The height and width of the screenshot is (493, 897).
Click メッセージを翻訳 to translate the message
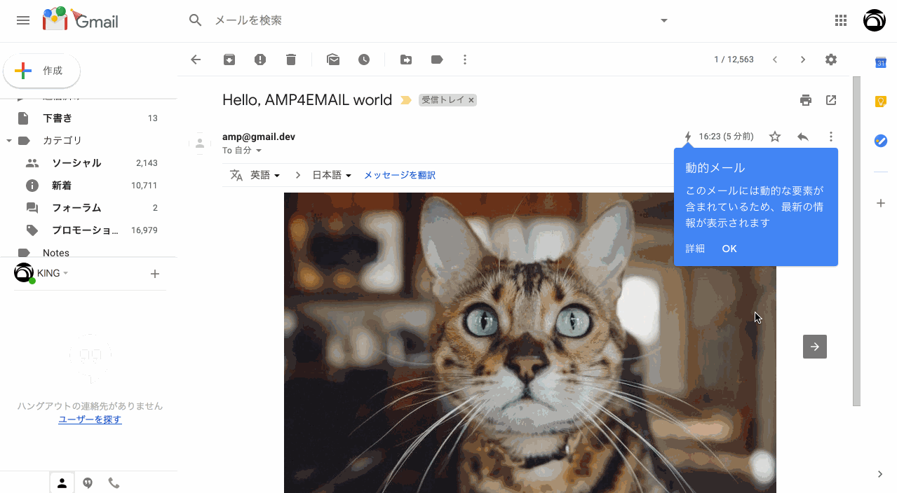point(399,174)
